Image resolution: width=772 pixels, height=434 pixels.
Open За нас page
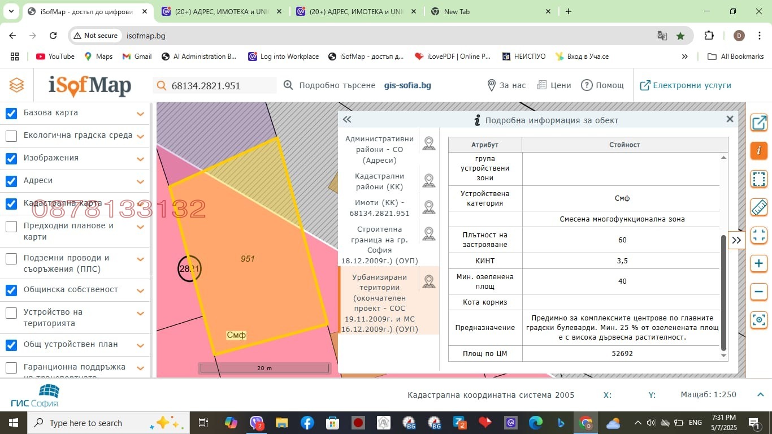click(507, 85)
